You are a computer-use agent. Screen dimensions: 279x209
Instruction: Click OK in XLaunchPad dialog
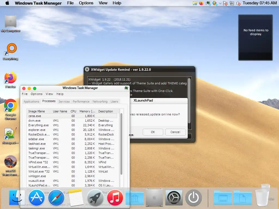(153, 132)
